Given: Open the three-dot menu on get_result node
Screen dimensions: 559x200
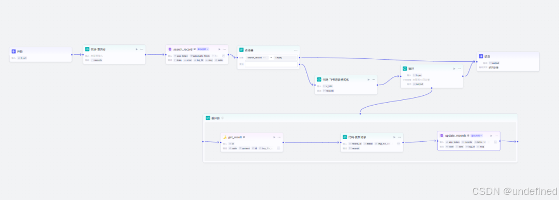Looking at the screenshot, I should click(x=279, y=137).
